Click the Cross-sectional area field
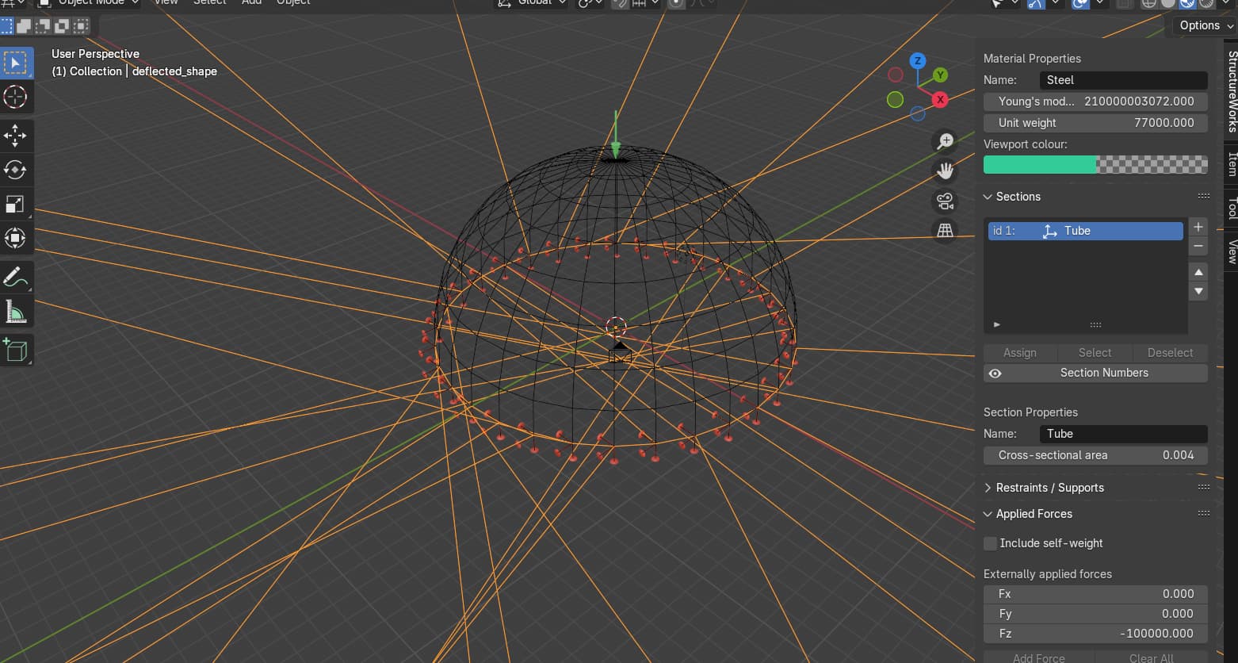The width and height of the screenshot is (1238, 663). coord(1095,455)
